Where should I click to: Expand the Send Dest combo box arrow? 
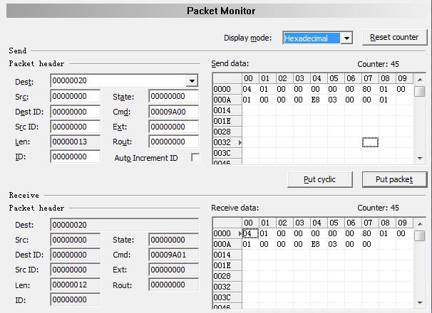coord(192,81)
